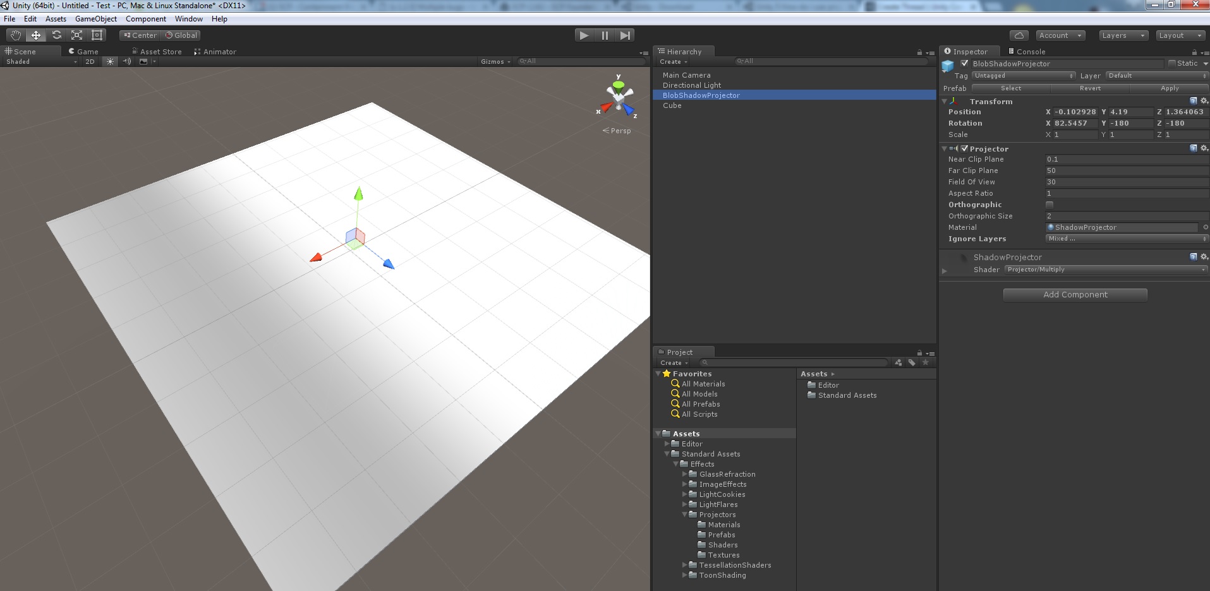The height and width of the screenshot is (591, 1210).
Task: Click the prefab Select button
Action: click(x=1011, y=88)
